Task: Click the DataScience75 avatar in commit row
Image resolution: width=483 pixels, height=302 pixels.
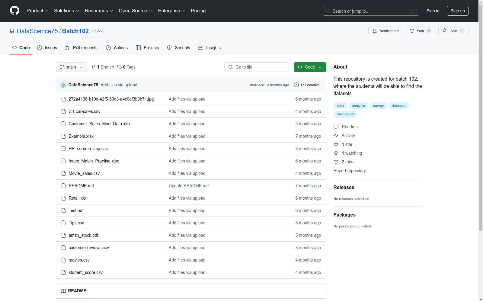Action: (63, 85)
